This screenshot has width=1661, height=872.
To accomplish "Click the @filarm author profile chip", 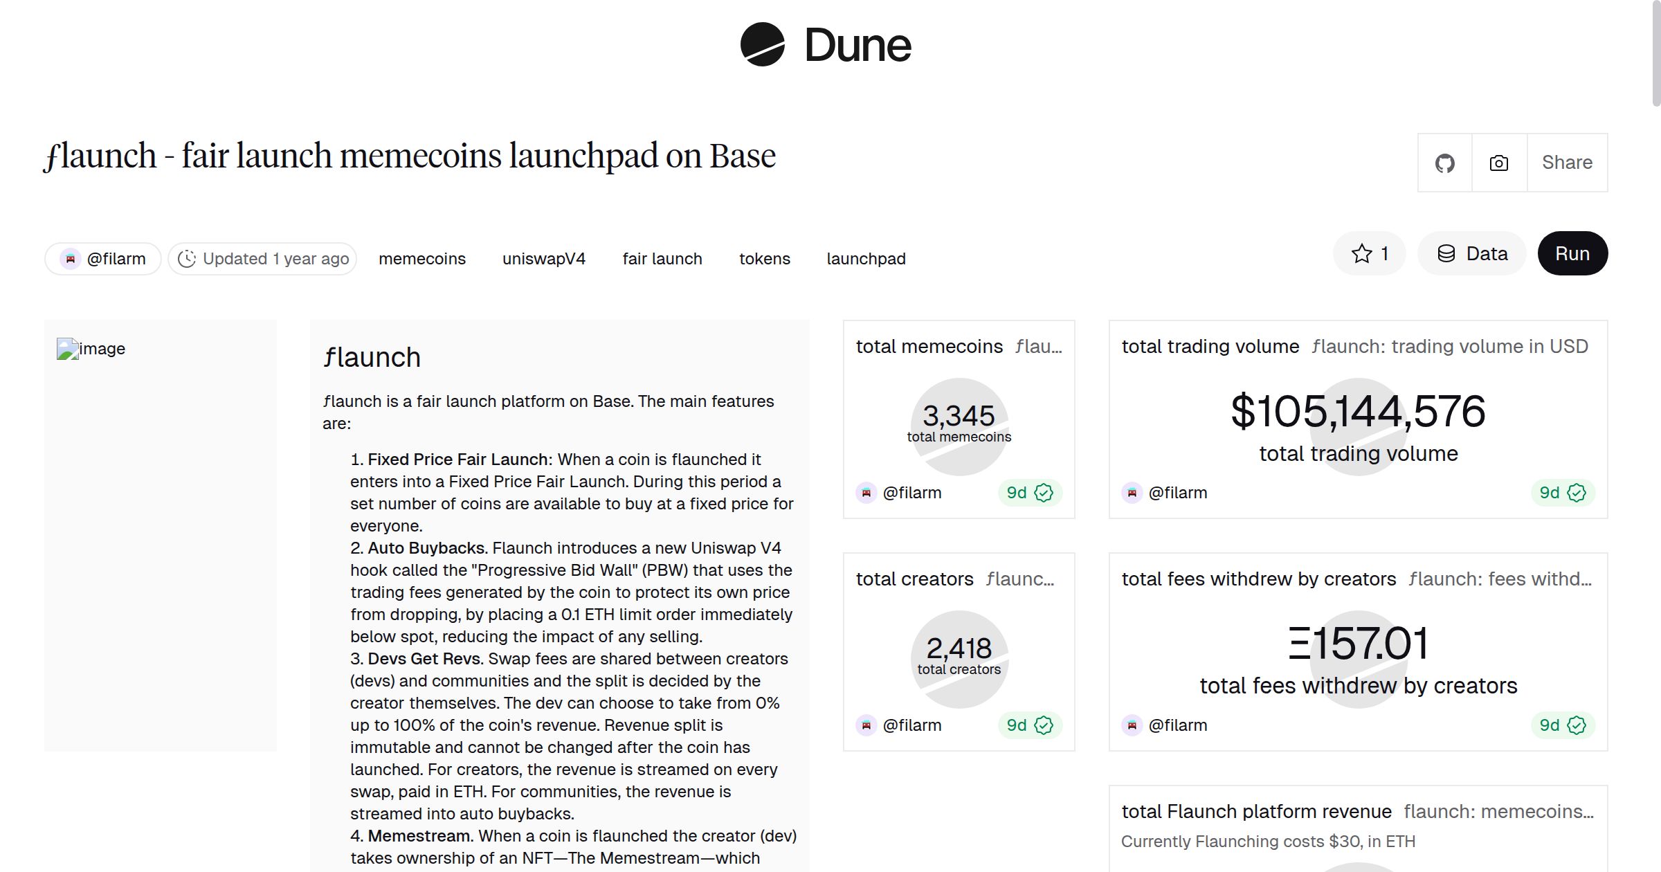I will coord(102,258).
